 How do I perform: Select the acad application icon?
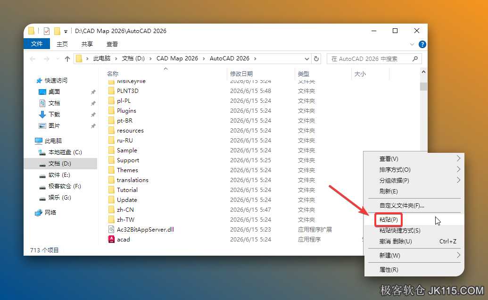pos(111,239)
